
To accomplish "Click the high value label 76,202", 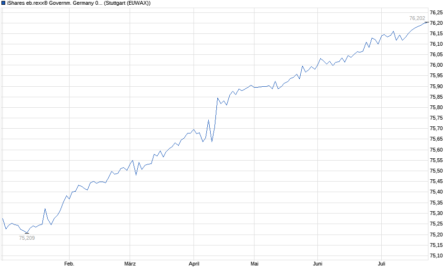I will coord(417,18).
